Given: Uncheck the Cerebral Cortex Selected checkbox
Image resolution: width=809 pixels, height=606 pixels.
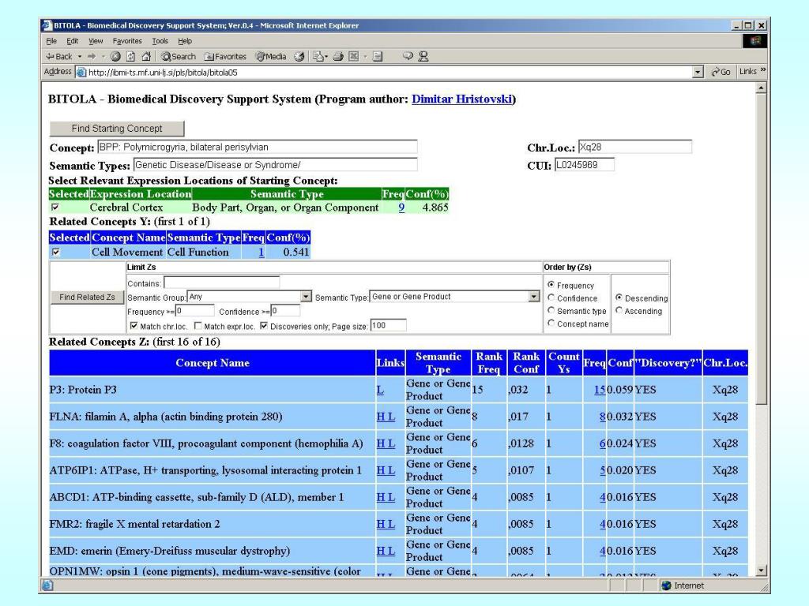Looking at the screenshot, I should pos(55,208).
